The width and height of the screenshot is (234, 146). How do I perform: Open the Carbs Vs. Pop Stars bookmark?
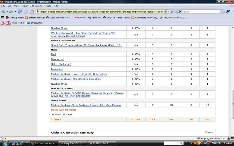pos(88,18)
